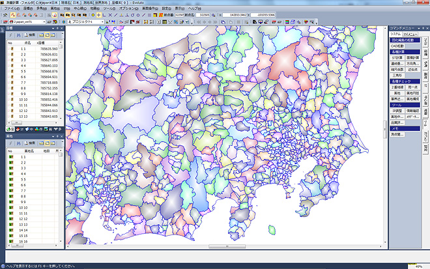Open the オプション menu

(x=128, y=8)
